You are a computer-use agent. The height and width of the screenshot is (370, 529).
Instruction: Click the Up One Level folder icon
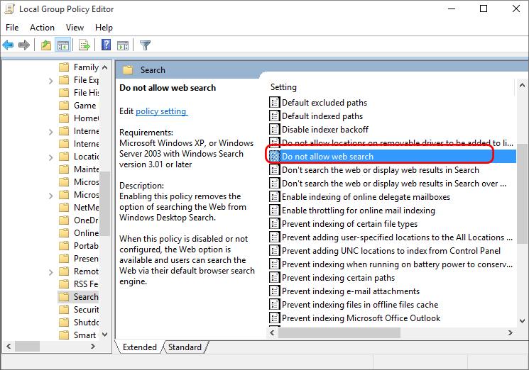pyautogui.click(x=46, y=45)
